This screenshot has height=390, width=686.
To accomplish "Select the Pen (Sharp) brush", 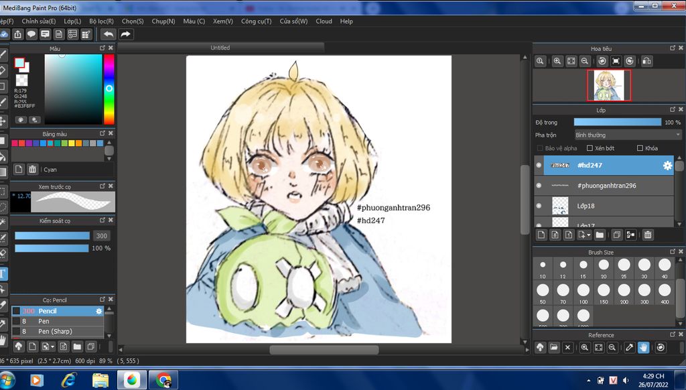I will click(x=58, y=331).
